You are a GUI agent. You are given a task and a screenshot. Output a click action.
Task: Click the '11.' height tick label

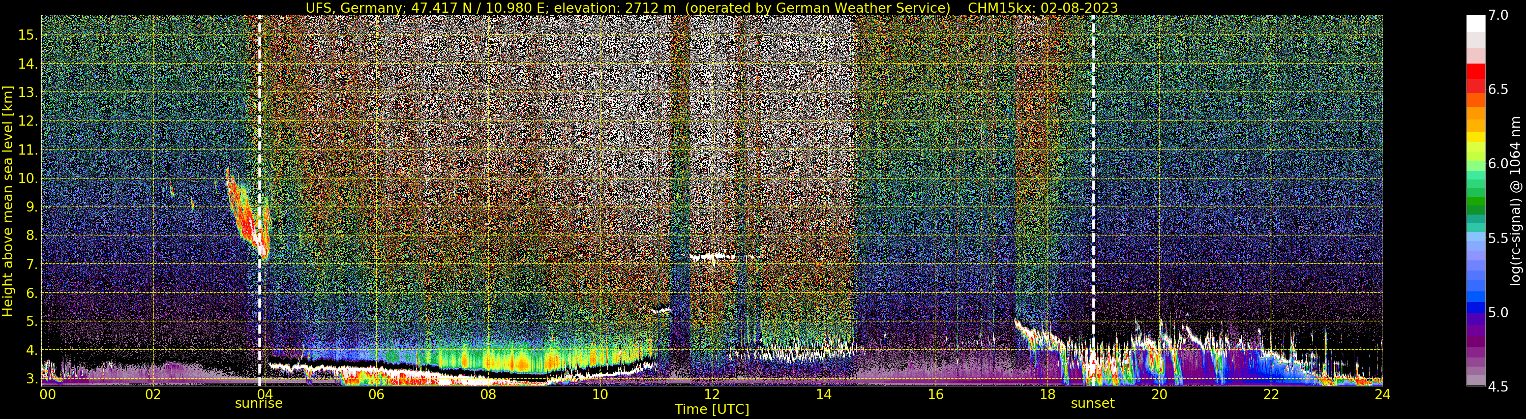[x=28, y=150]
